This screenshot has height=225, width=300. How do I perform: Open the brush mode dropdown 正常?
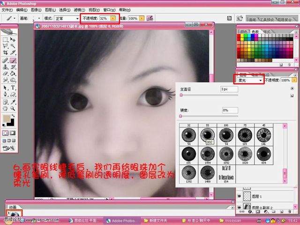67,18
